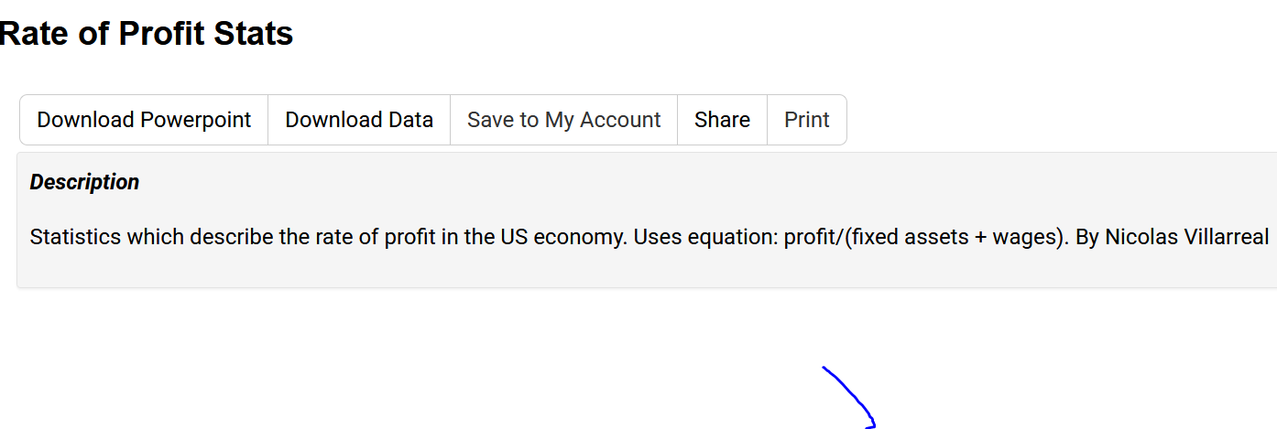Click the profit/(fixed assets + wages) equation text
Screen dimensions: 1277x429
pos(922,237)
